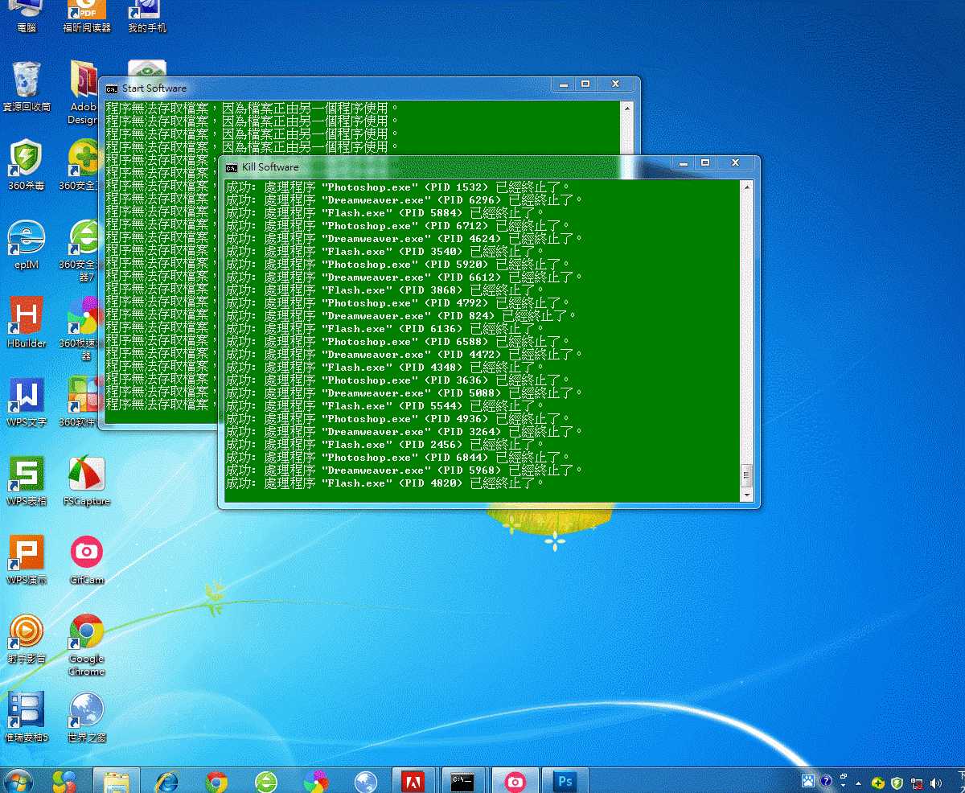Click the network tray icon
This screenshot has height=793, width=965.
[x=916, y=783]
